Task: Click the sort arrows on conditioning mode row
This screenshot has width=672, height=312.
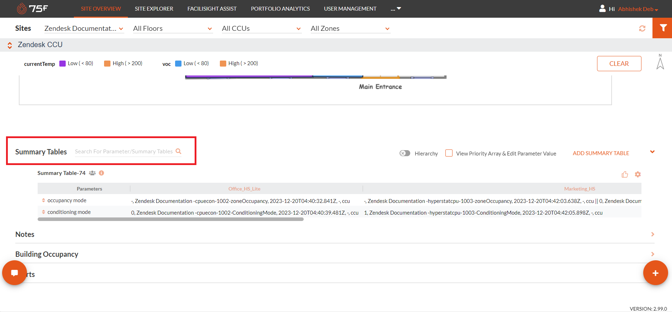Action: 43,212
